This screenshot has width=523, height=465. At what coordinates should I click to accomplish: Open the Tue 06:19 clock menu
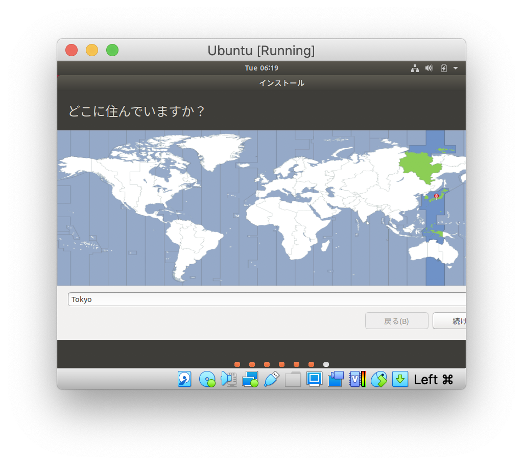point(261,68)
